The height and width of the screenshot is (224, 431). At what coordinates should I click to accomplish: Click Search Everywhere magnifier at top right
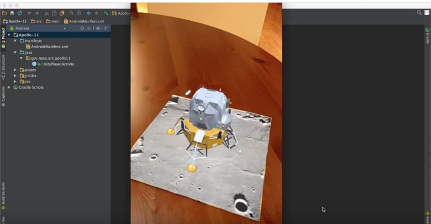tap(419, 12)
